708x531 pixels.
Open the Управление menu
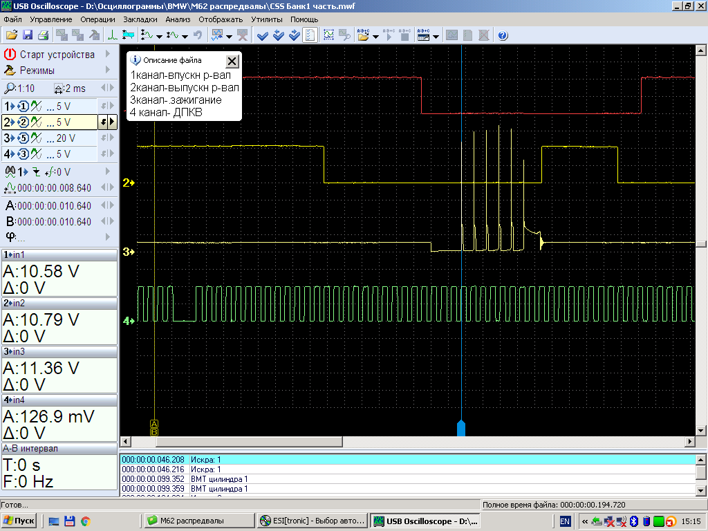pos(51,19)
